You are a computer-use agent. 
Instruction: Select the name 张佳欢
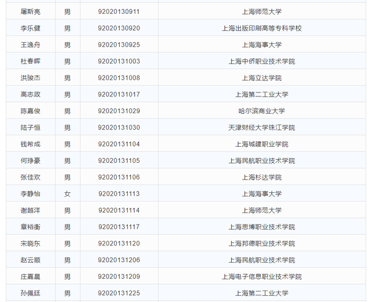pos(31,177)
